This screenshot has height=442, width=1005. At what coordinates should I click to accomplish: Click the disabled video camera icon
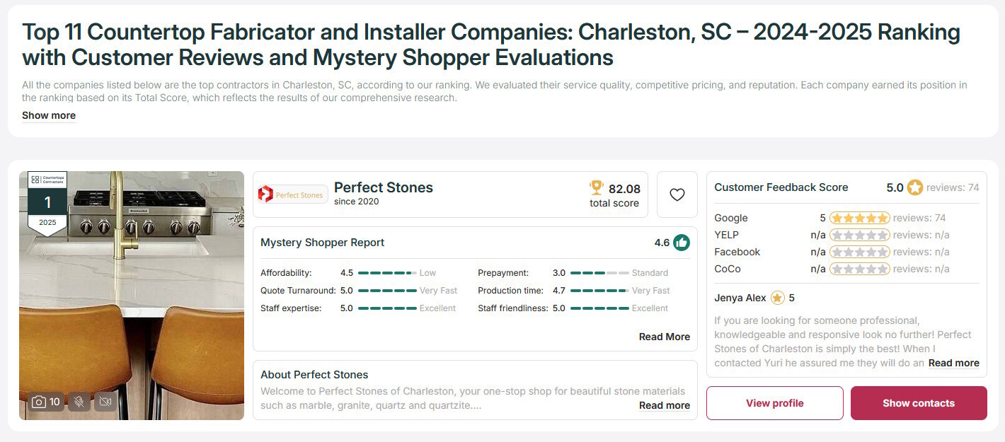105,402
